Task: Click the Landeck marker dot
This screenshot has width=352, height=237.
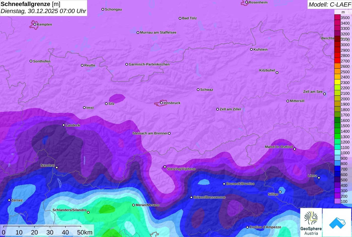Action: [64, 125]
